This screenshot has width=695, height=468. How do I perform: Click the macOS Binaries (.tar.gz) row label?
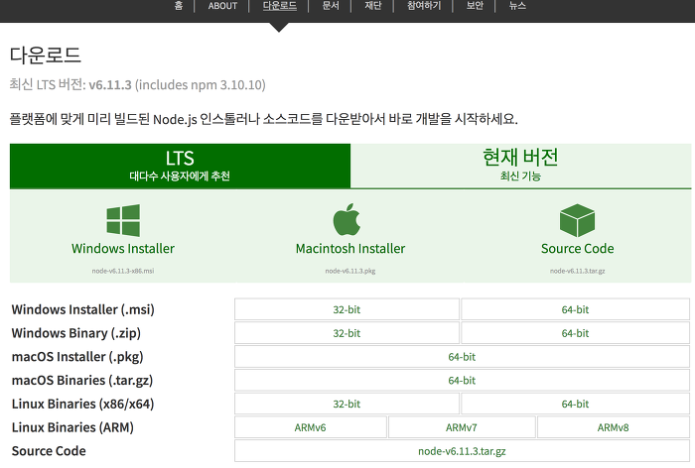(82, 380)
